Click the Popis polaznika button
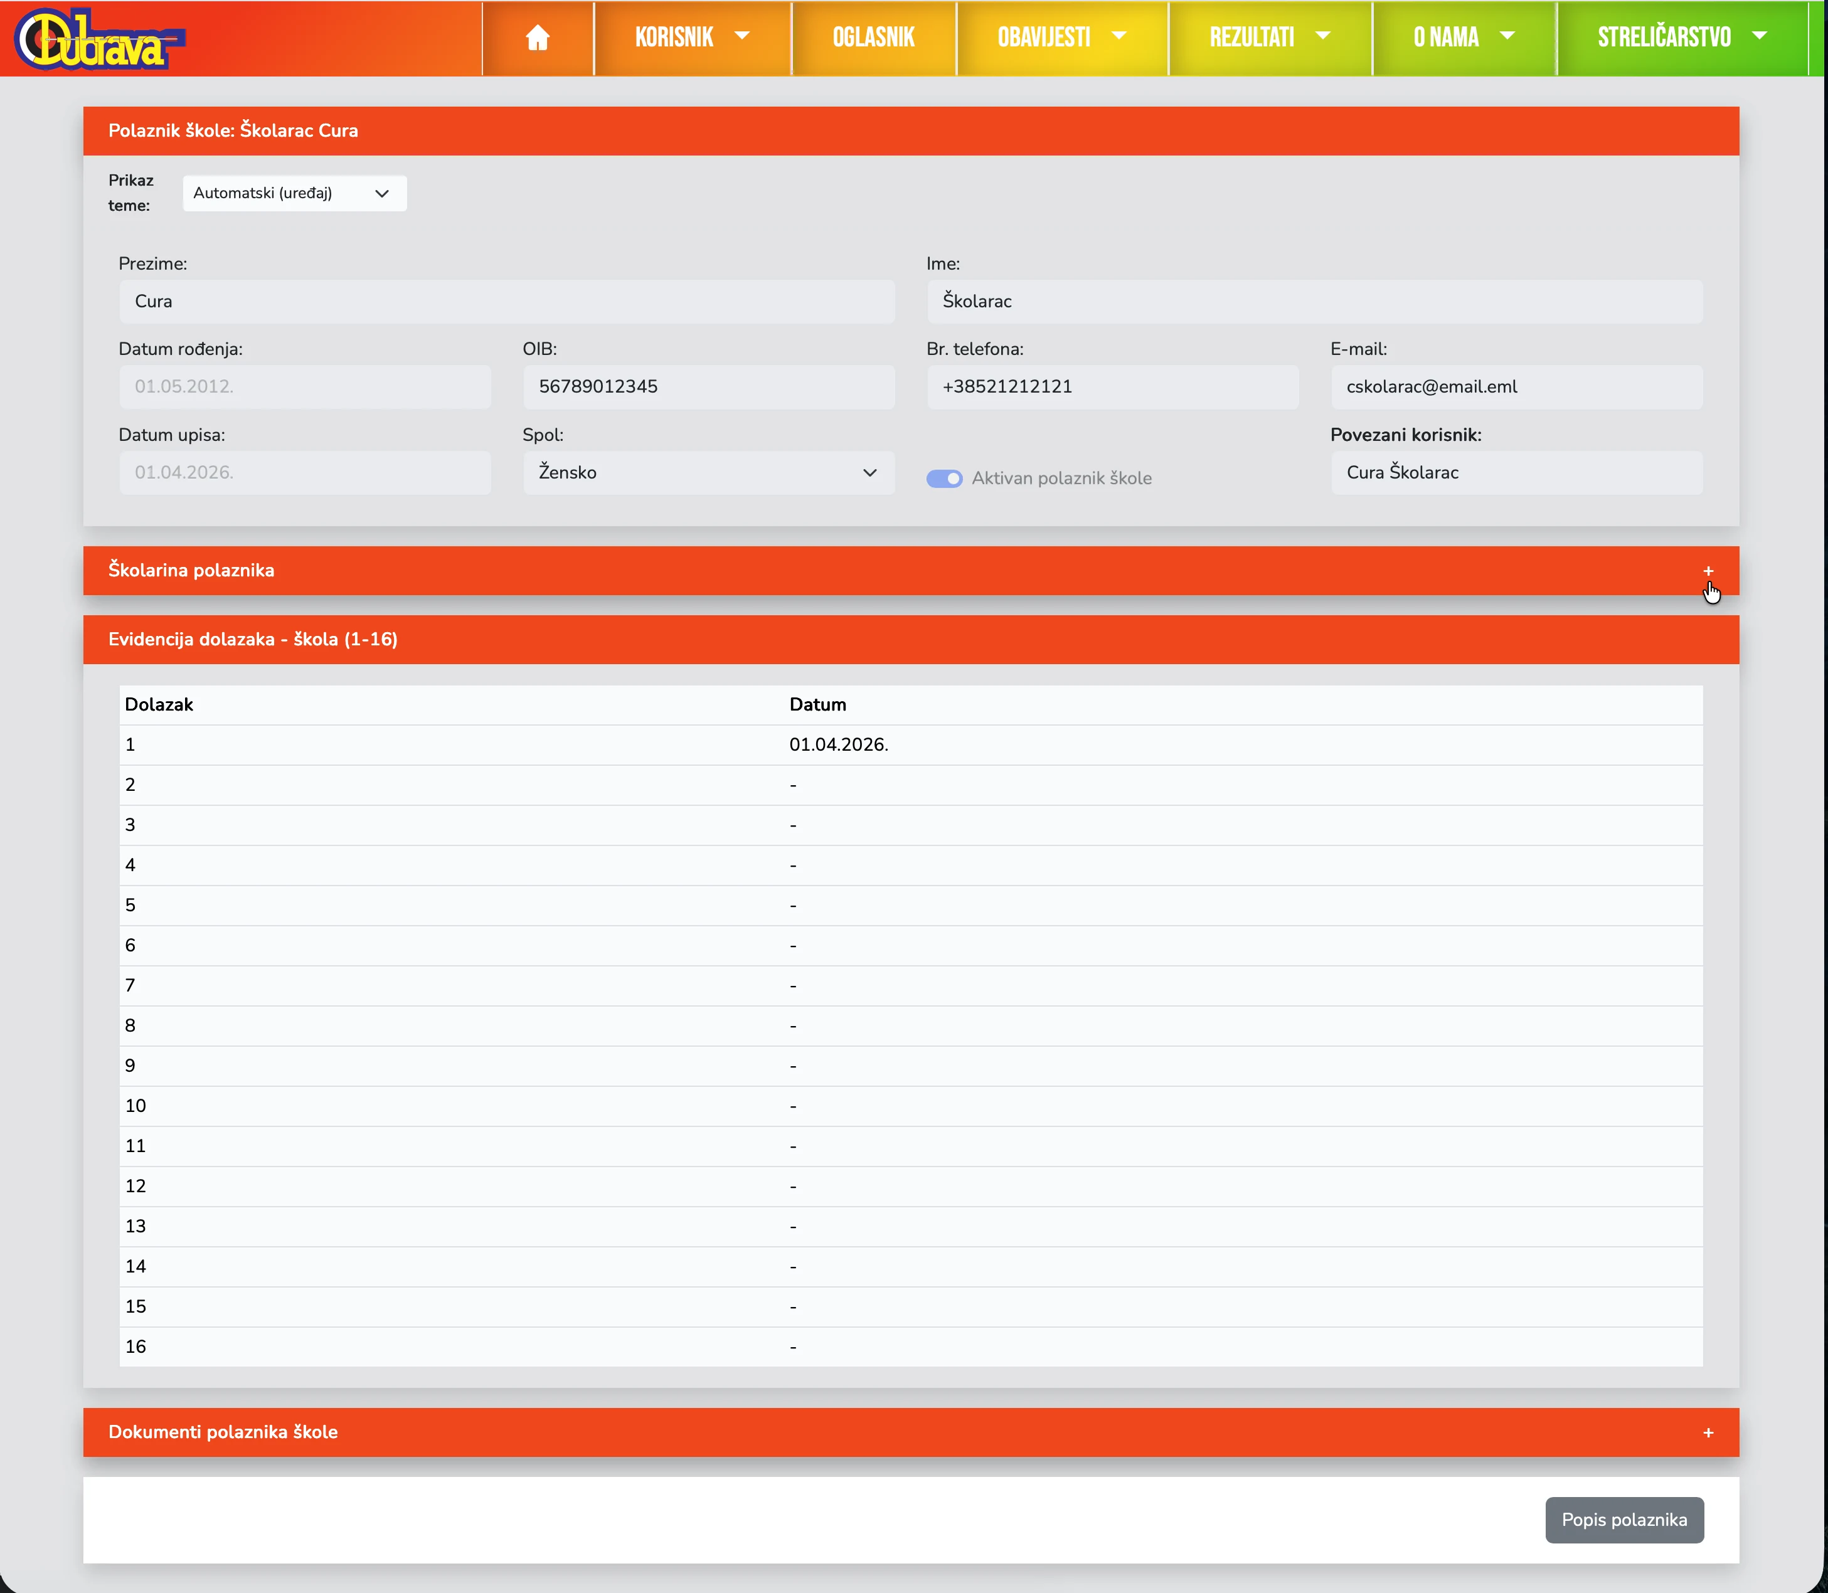This screenshot has width=1828, height=1593. coord(1623,1519)
